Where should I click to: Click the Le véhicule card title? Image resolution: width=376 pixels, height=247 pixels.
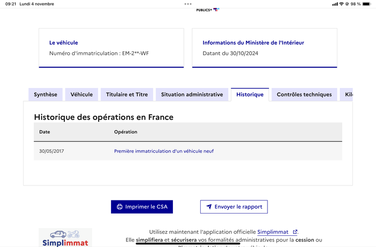[63, 43]
